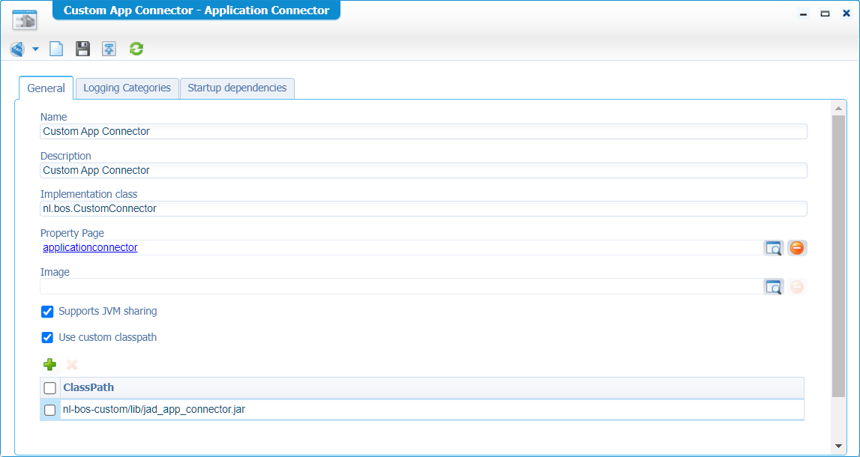Toggle the select-all checkbox in ClassPath header
The height and width of the screenshot is (457, 860).
point(50,388)
